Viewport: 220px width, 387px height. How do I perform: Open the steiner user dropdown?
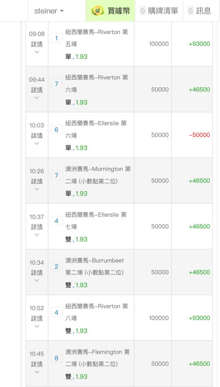coord(49,11)
